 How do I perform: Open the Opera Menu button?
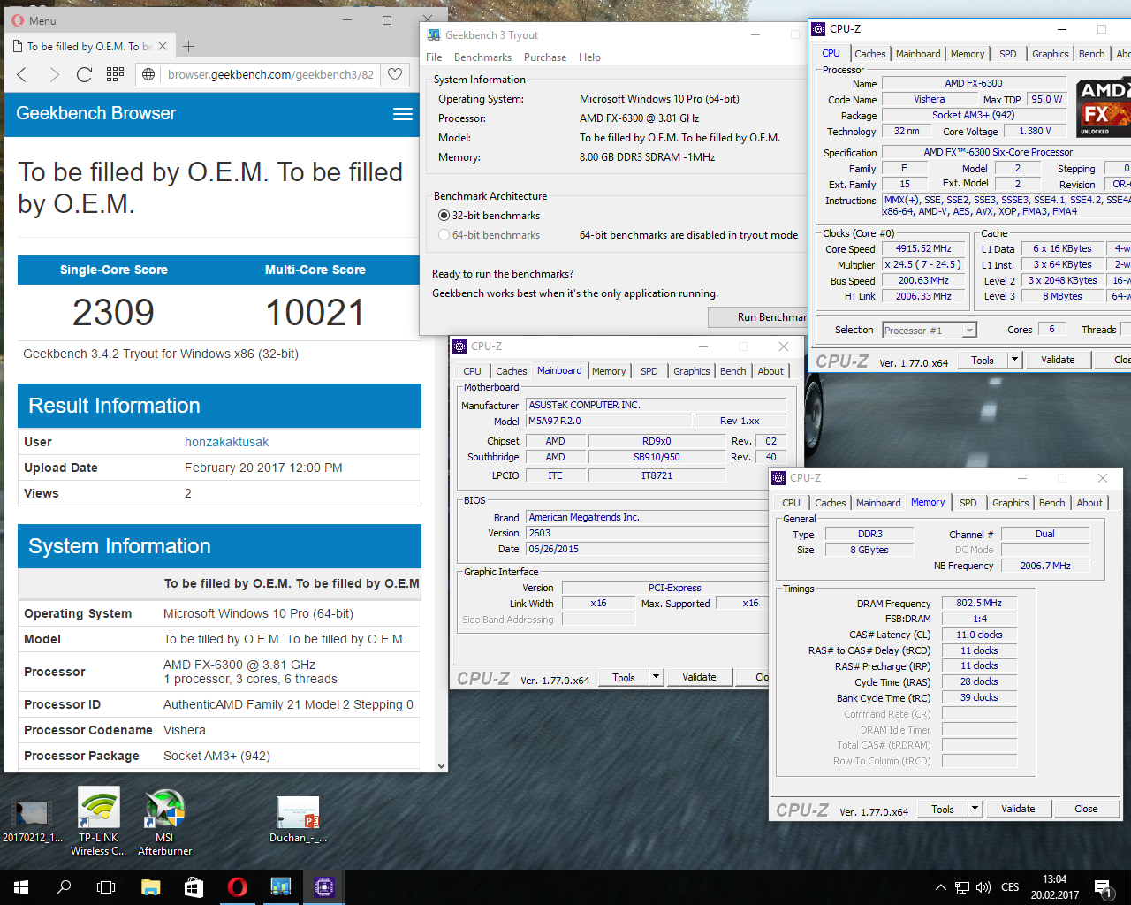[x=34, y=20]
